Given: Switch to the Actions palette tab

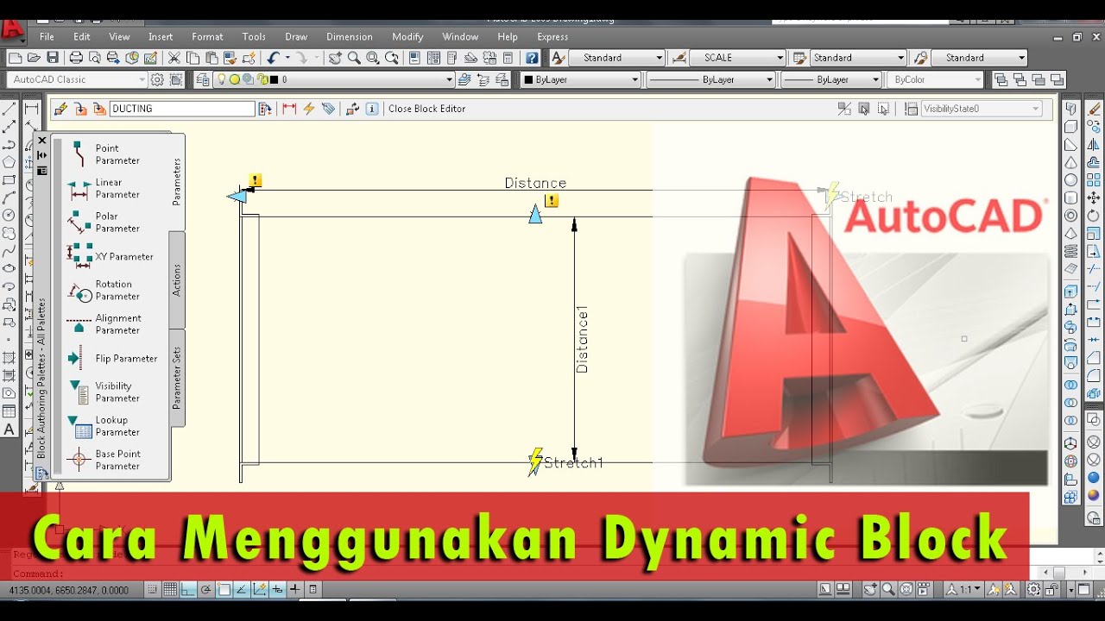Looking at the screenshot, I should (176, 279).
